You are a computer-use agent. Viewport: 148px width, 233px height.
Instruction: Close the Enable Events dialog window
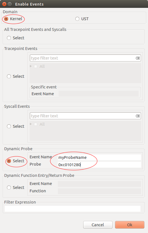[4, 4]
